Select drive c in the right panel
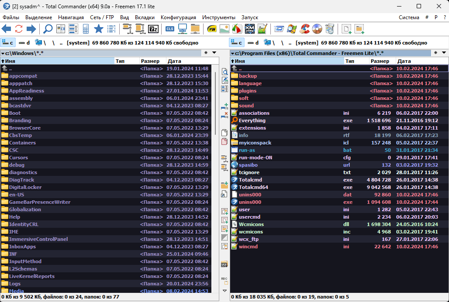Screen dimensions: 449x302 click(237, 43)
